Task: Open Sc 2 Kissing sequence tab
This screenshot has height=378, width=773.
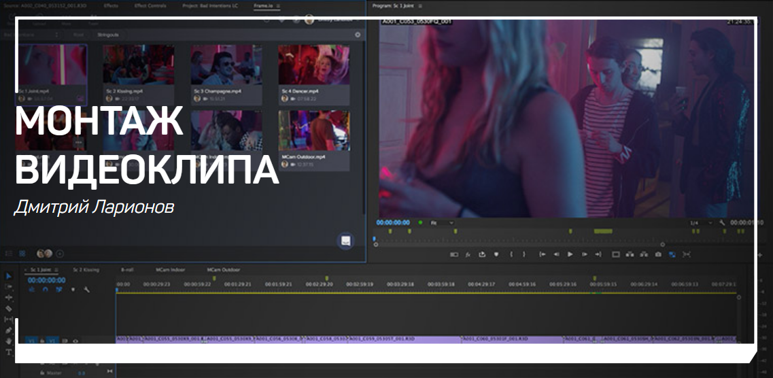Action: [86, 270]
